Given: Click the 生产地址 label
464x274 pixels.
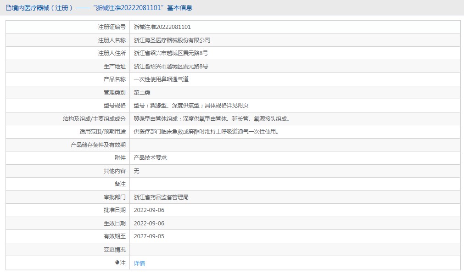Looking at the screenshot, I should [x=115, y=66].
